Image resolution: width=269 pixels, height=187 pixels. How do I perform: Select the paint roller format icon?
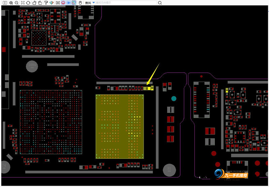[46, 3]
